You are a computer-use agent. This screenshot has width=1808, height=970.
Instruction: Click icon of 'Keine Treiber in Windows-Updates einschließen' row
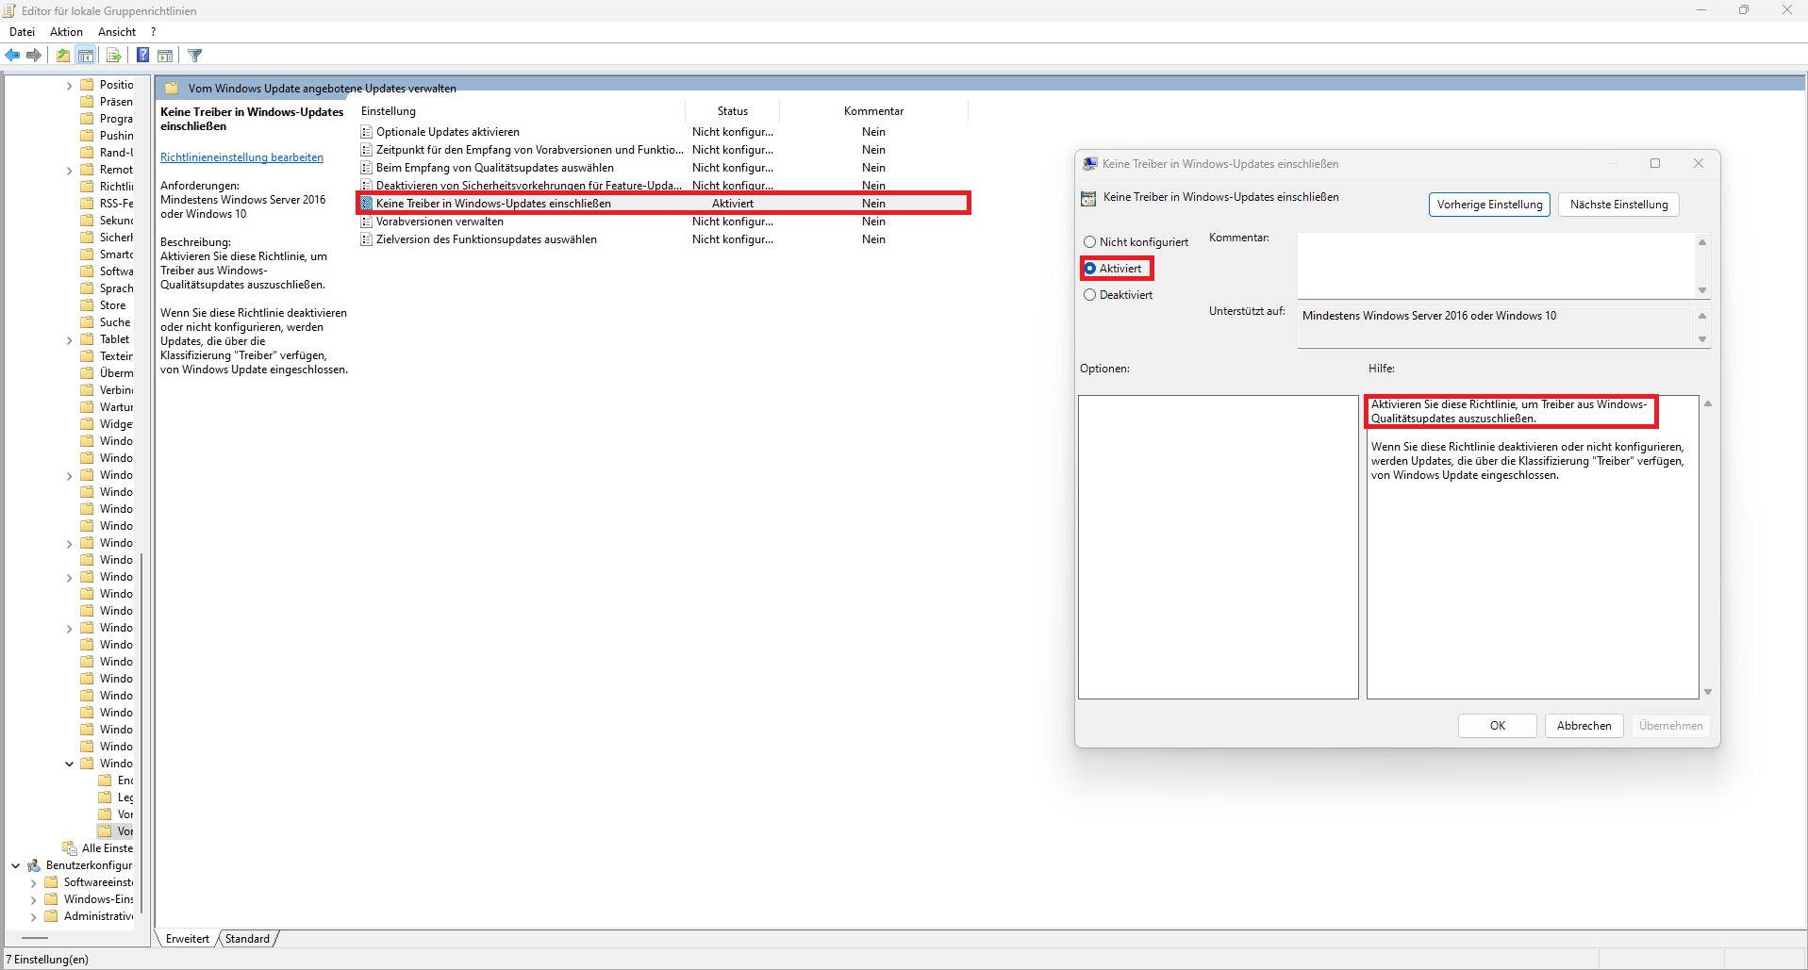(367, 204)
